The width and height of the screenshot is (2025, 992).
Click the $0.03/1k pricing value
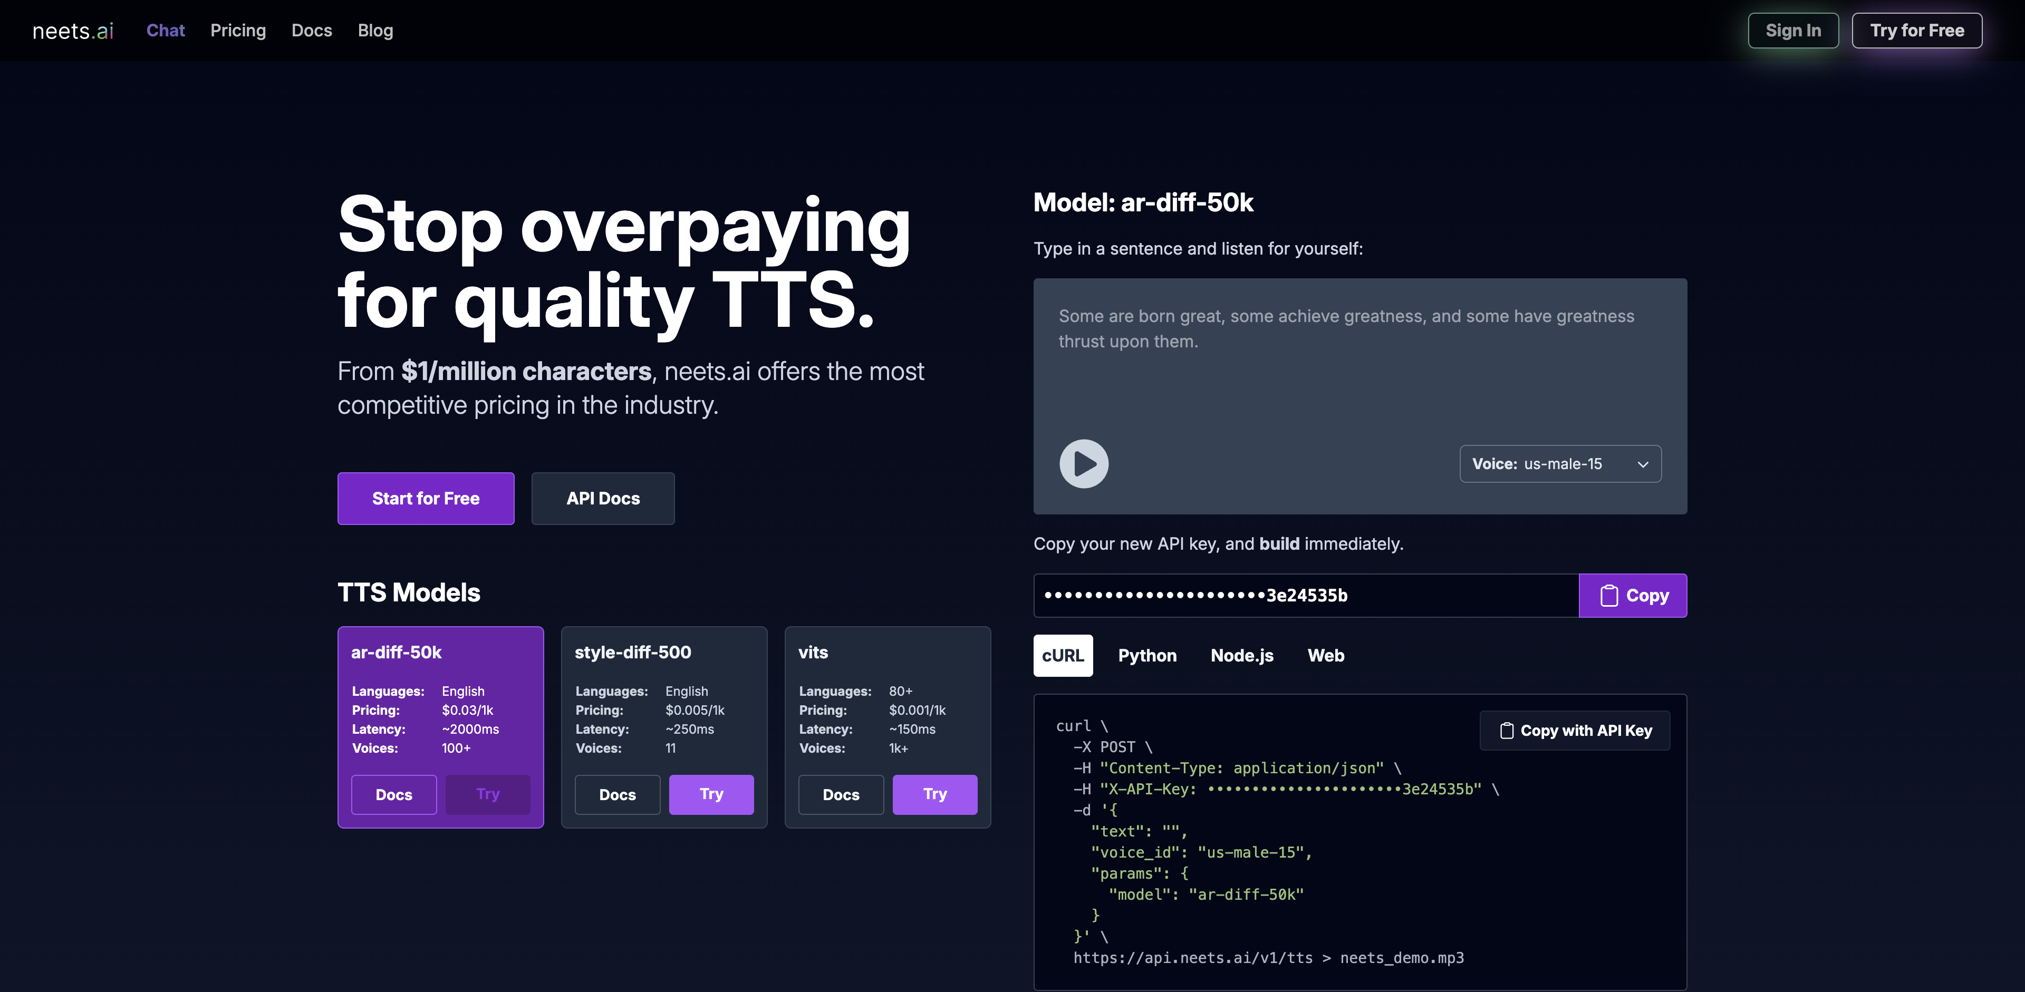(468, 710)
